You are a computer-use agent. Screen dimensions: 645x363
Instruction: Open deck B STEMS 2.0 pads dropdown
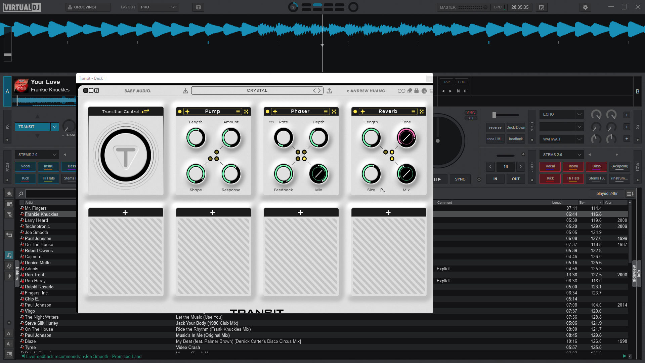click(561, 155)
